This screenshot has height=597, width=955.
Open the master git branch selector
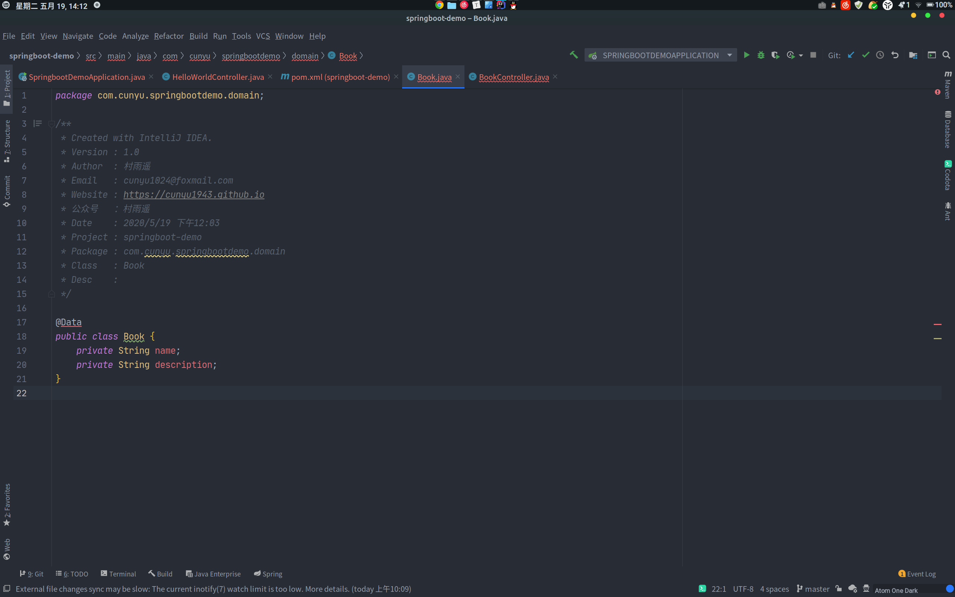tap(813, 589)
